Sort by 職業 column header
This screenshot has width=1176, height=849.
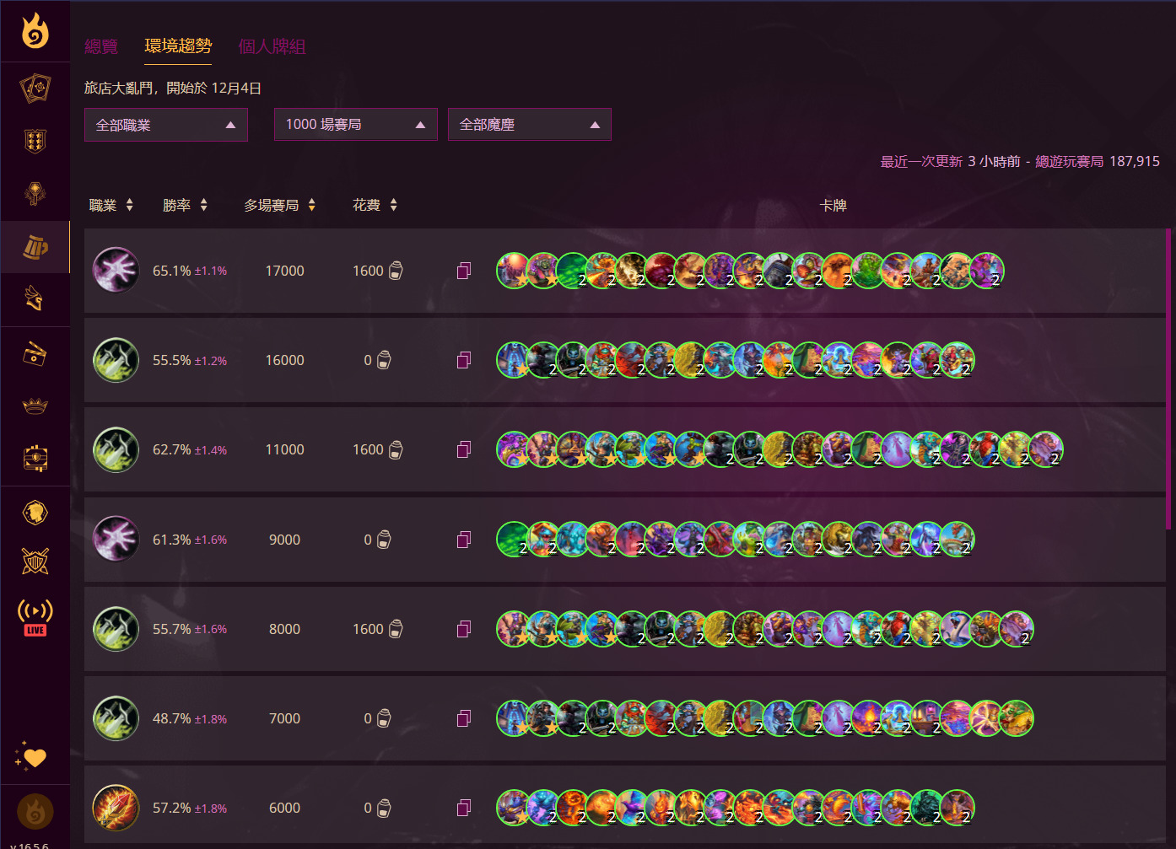(x=111, y=205)
